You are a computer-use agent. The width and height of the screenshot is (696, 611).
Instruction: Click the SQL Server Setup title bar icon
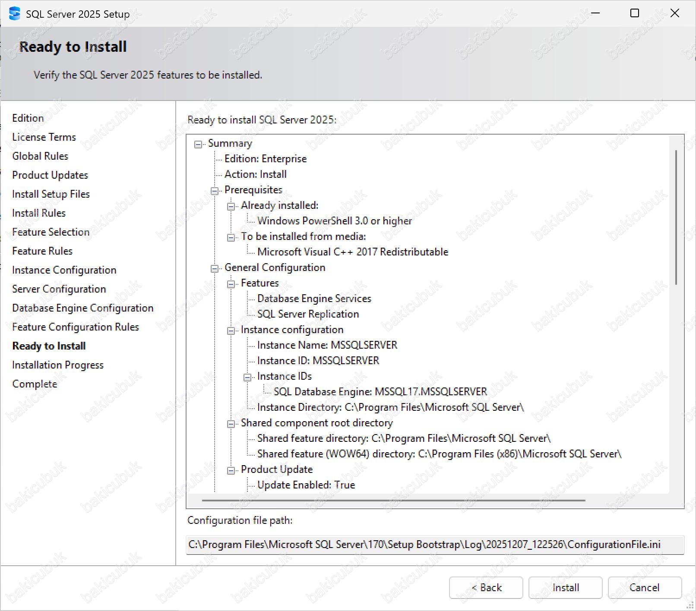tap(14, 14)
